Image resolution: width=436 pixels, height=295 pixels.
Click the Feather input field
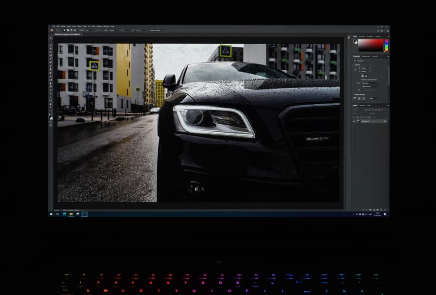[88, 30]
